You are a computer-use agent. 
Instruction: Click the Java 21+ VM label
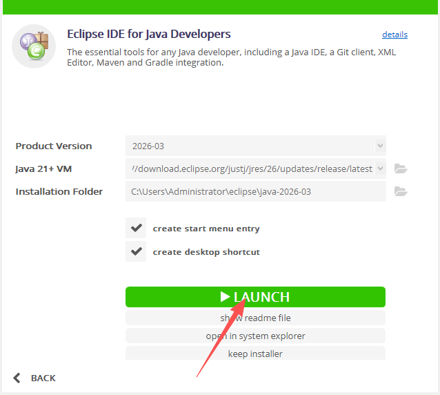(43, 169)
